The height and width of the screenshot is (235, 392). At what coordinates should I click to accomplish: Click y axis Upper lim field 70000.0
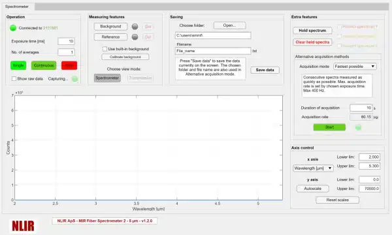370,189
